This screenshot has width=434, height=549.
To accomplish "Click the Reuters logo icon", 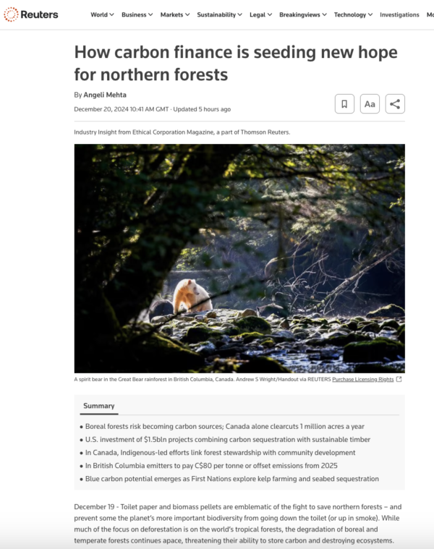I will pos(11,14).
